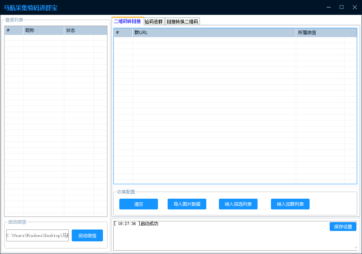This screenshot has height=254, width=362.
Task: Focus the WeChat path input field
Action: [x=38, y=235]
